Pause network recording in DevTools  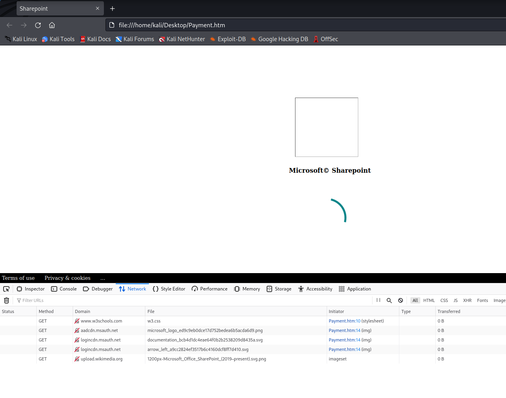tap(378, 300)
